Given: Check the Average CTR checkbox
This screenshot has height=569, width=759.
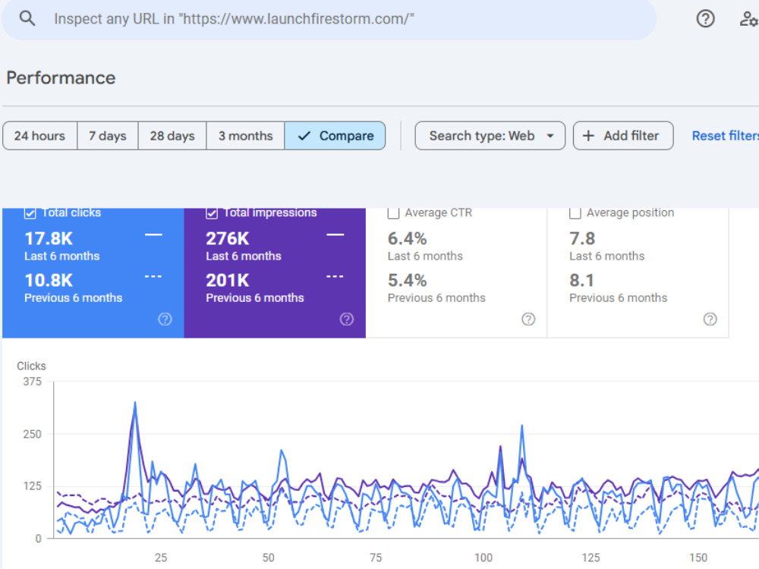Looking at the screenshot, I should pyautogui.click(x=393, y=213).
